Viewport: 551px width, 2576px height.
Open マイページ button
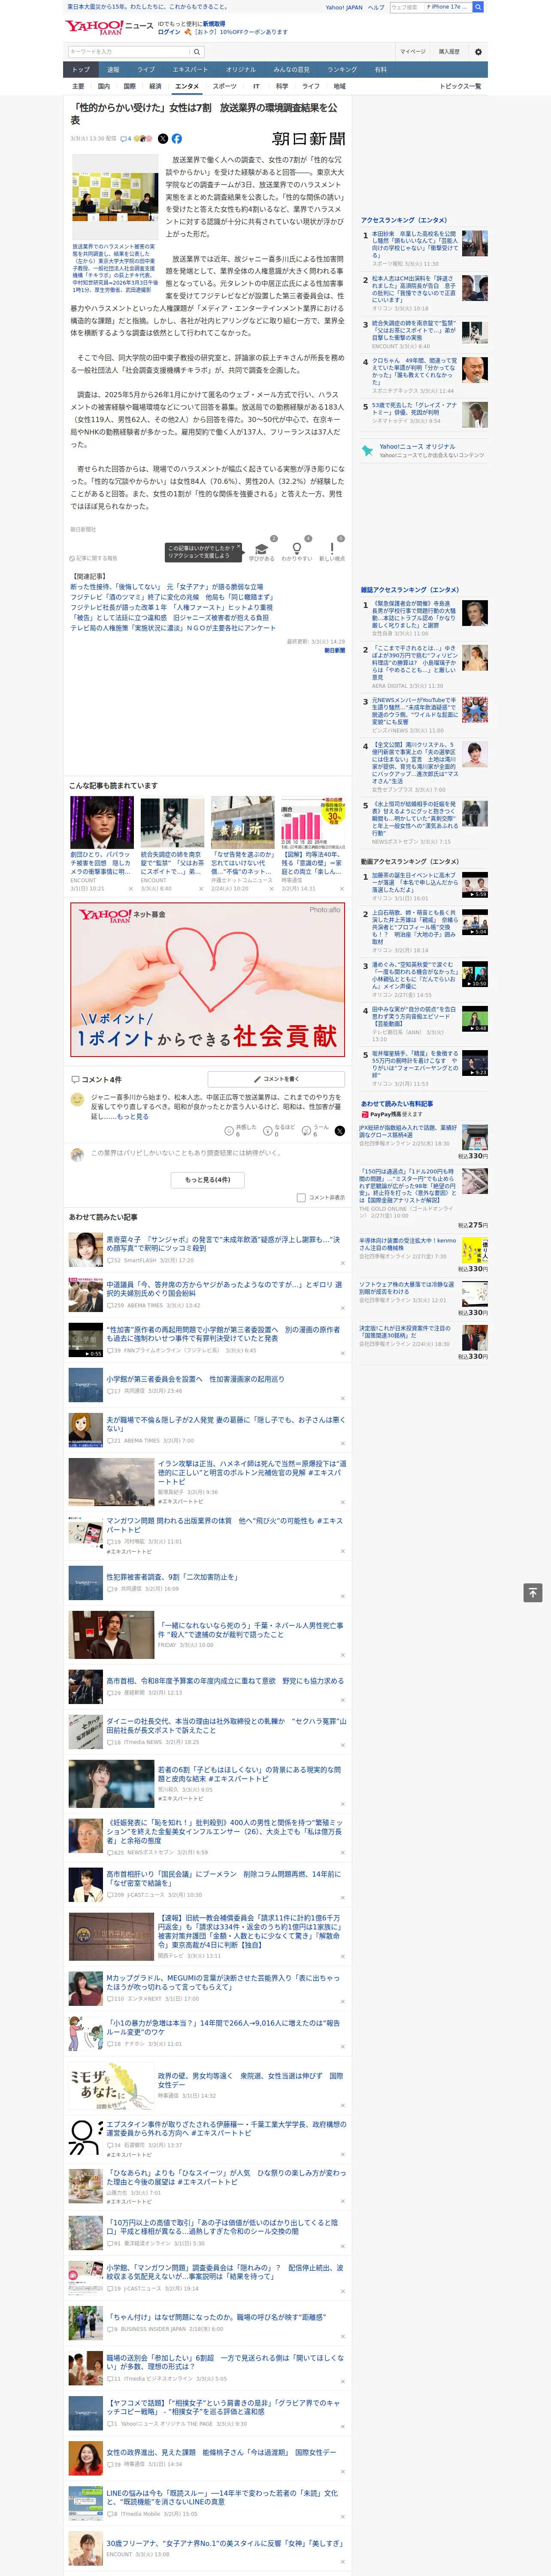click(413, 52)
